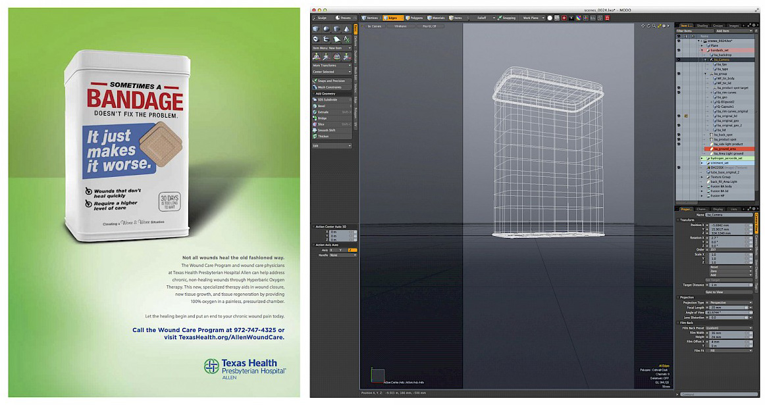
Task: Open the Groups tab
Action: click(x=718, y=26)
